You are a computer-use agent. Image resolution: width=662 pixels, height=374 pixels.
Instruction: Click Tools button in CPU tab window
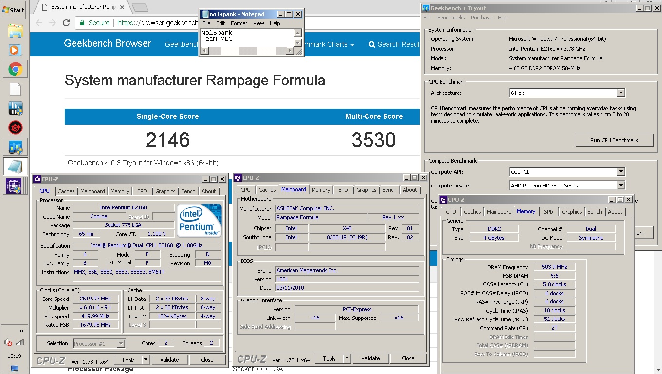click(x=128, y=360)
